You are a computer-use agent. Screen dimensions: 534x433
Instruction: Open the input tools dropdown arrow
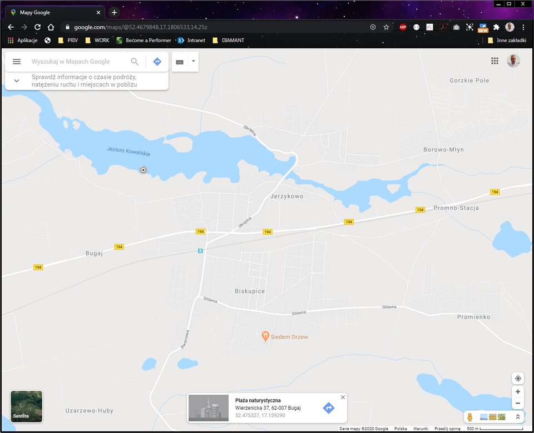pos(193,61)
